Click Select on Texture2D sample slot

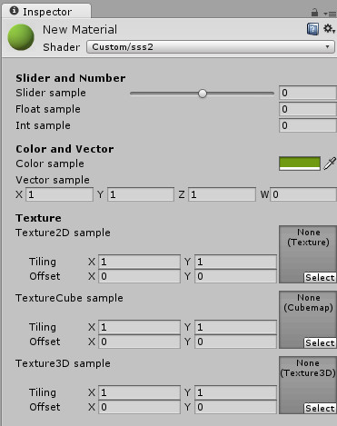320,278
